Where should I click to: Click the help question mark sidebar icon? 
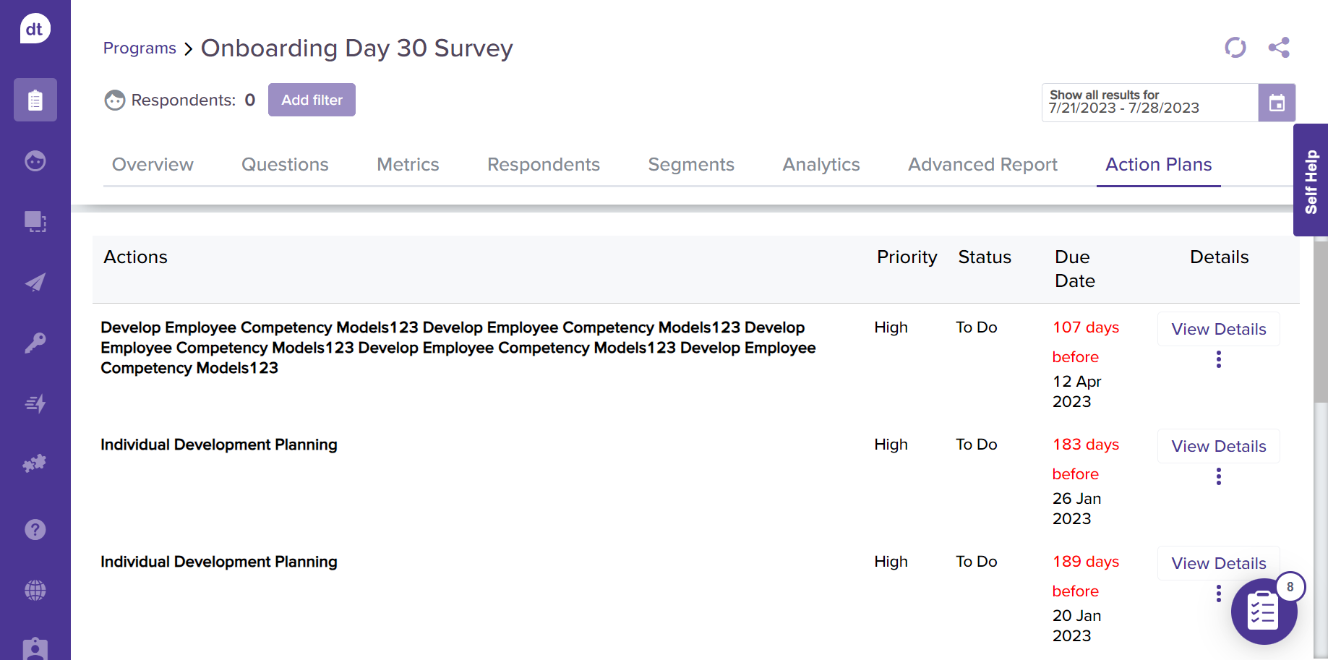coord(35,530)
